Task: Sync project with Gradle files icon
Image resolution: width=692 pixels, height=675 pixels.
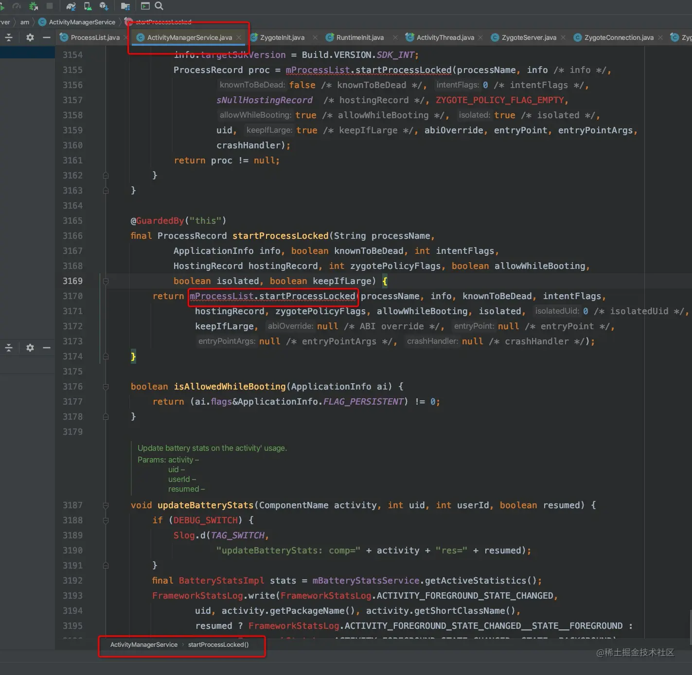Action: click(x=71, y=6)
